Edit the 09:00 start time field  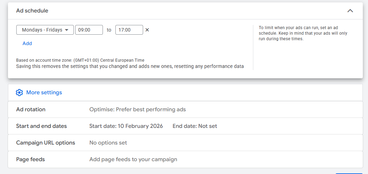[x=89, y=30]
